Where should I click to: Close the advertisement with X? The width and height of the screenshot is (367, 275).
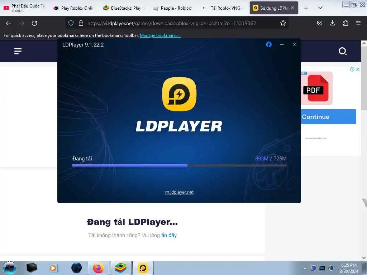tap(358, 69)
